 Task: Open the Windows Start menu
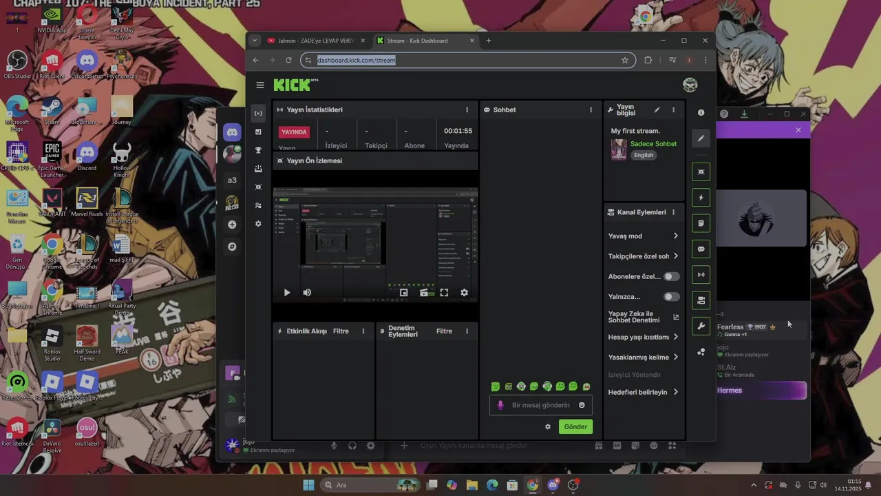308,485
